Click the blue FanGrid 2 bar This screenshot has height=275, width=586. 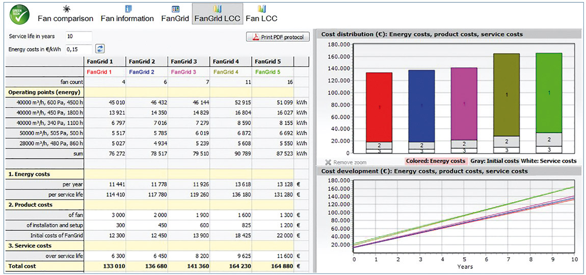pyautogui.click(x=421, y=106)
